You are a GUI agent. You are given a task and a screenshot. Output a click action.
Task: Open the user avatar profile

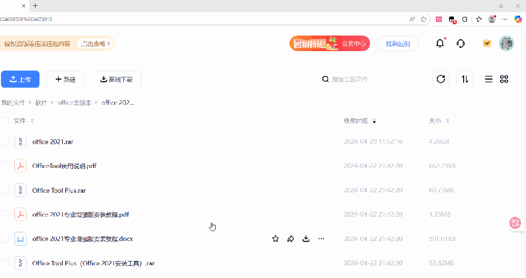point(507,44)
